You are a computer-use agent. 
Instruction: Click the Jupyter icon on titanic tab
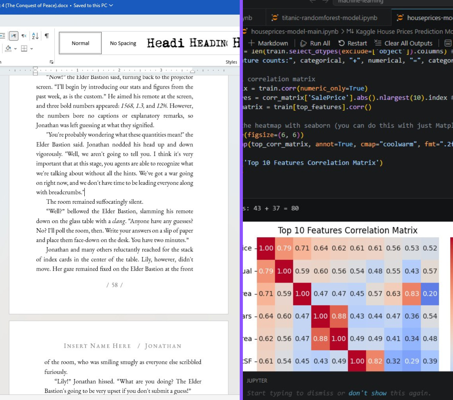(x=274, y=18)
